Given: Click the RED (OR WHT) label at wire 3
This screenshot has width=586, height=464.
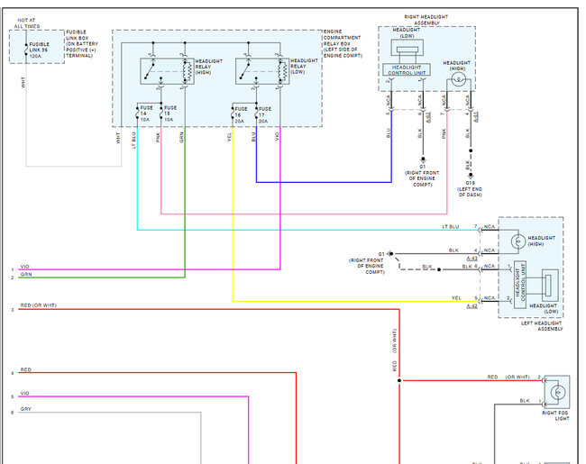Looking at the screenshot, I should pos(39,305).
